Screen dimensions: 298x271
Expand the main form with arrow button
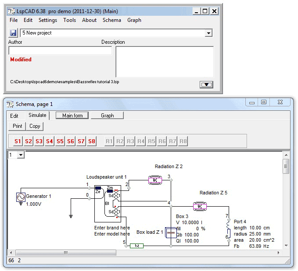pos(206,84)
